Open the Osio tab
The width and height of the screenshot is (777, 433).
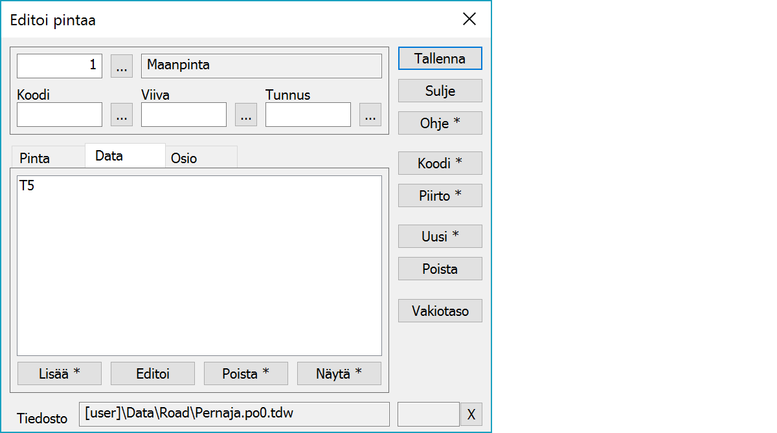(184, 158)
